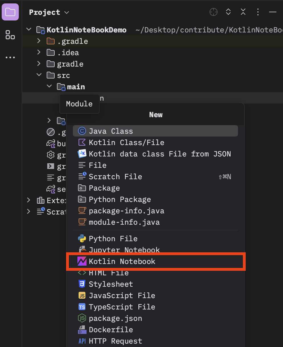Choose Kotlin data class File from JSON
This screenshot has width=283, height=347.
(155, 154)
